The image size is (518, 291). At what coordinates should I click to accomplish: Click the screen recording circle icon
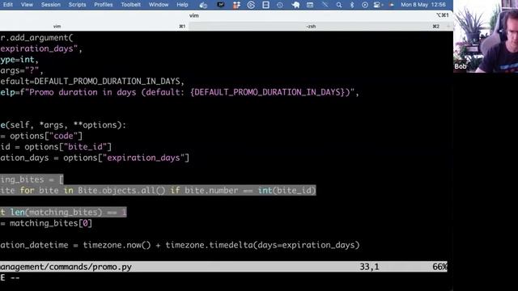click(x=365, y=5)
